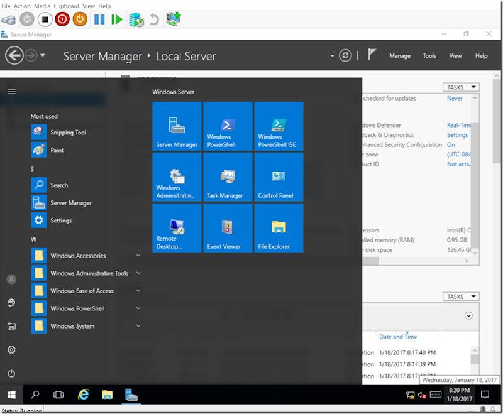Launch Internet Explorer from taskbar
This screenshot has width=503, height=414.
84,395
